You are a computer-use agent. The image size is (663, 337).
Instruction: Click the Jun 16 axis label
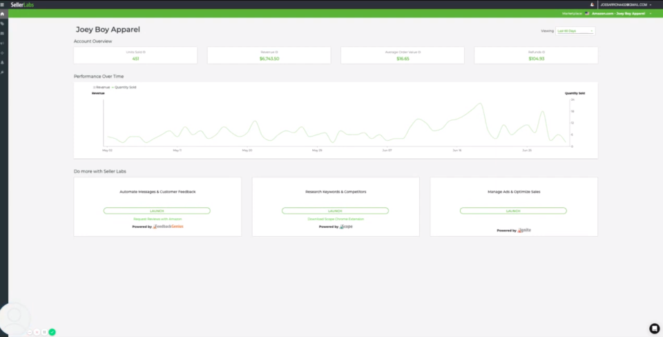point(457,150)
